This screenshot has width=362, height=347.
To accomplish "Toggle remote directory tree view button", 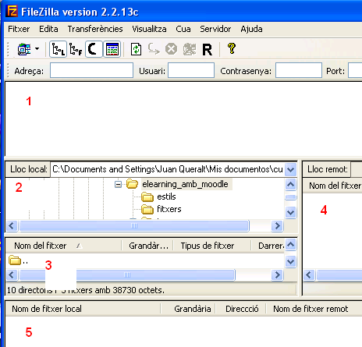I will pos(76,49).
